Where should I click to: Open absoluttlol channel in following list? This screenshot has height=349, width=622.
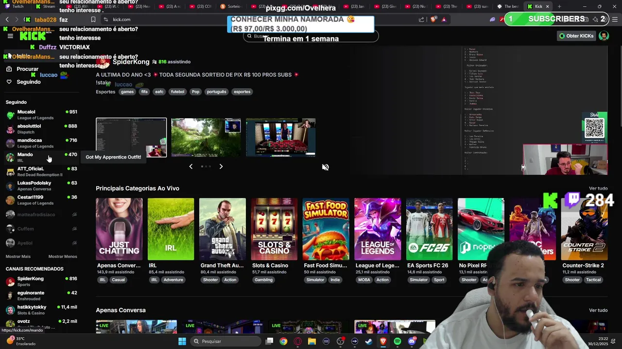(x=41, y=129)
